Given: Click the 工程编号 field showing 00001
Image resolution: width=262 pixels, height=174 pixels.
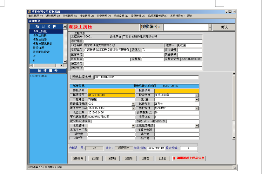Looking at the screenshot, I should click(x=96, y=36).
